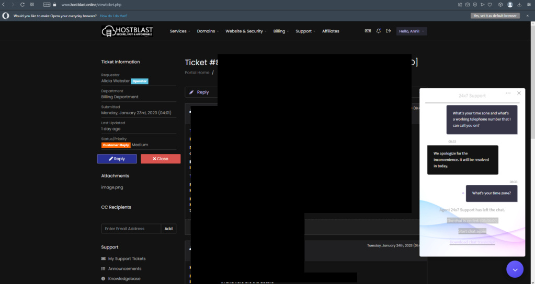Open the Announcements link

[124, 269]
